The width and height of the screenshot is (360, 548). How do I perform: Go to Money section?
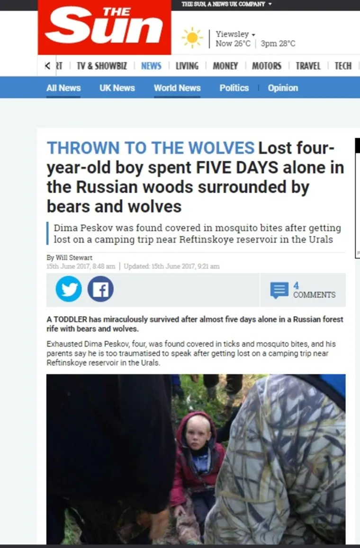[225, 66]
